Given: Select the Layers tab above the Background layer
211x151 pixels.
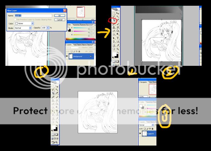Looking at the screenshot, I should point(69,45).
